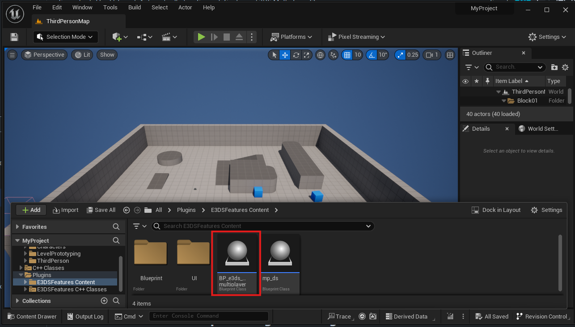Click Dock in Layout button
575x327 pixels.
496,210
